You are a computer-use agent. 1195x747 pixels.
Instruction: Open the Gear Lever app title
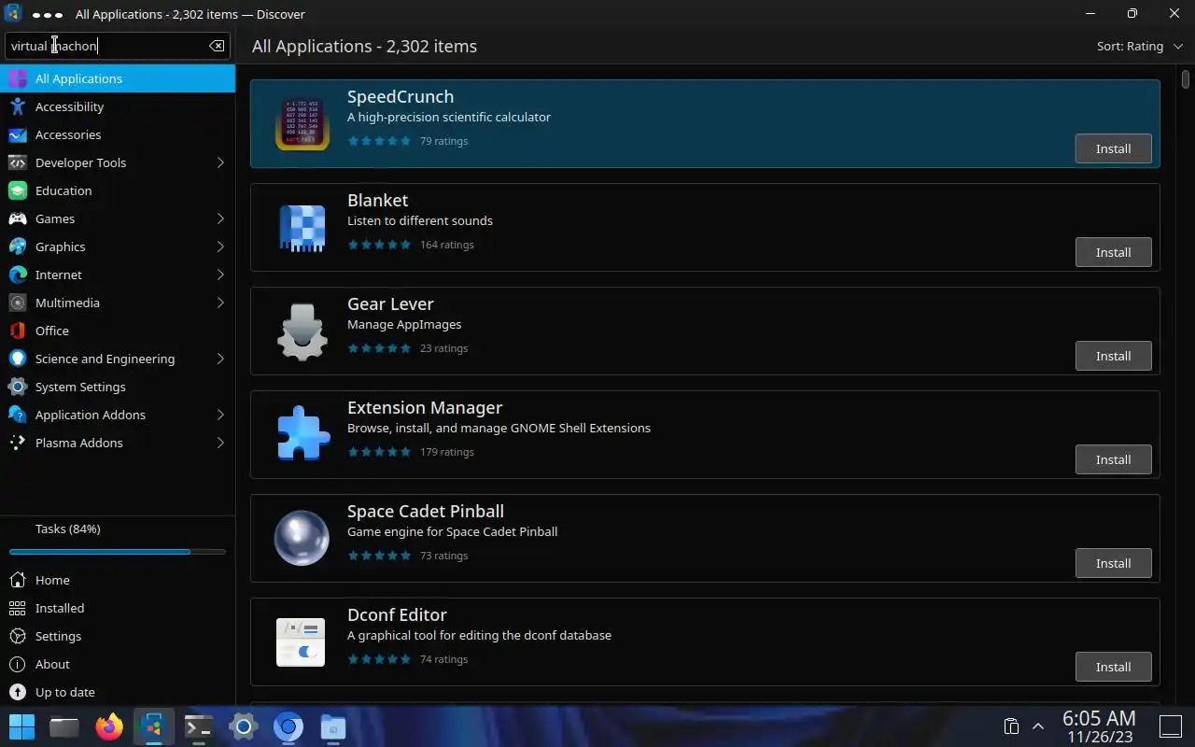390,303
